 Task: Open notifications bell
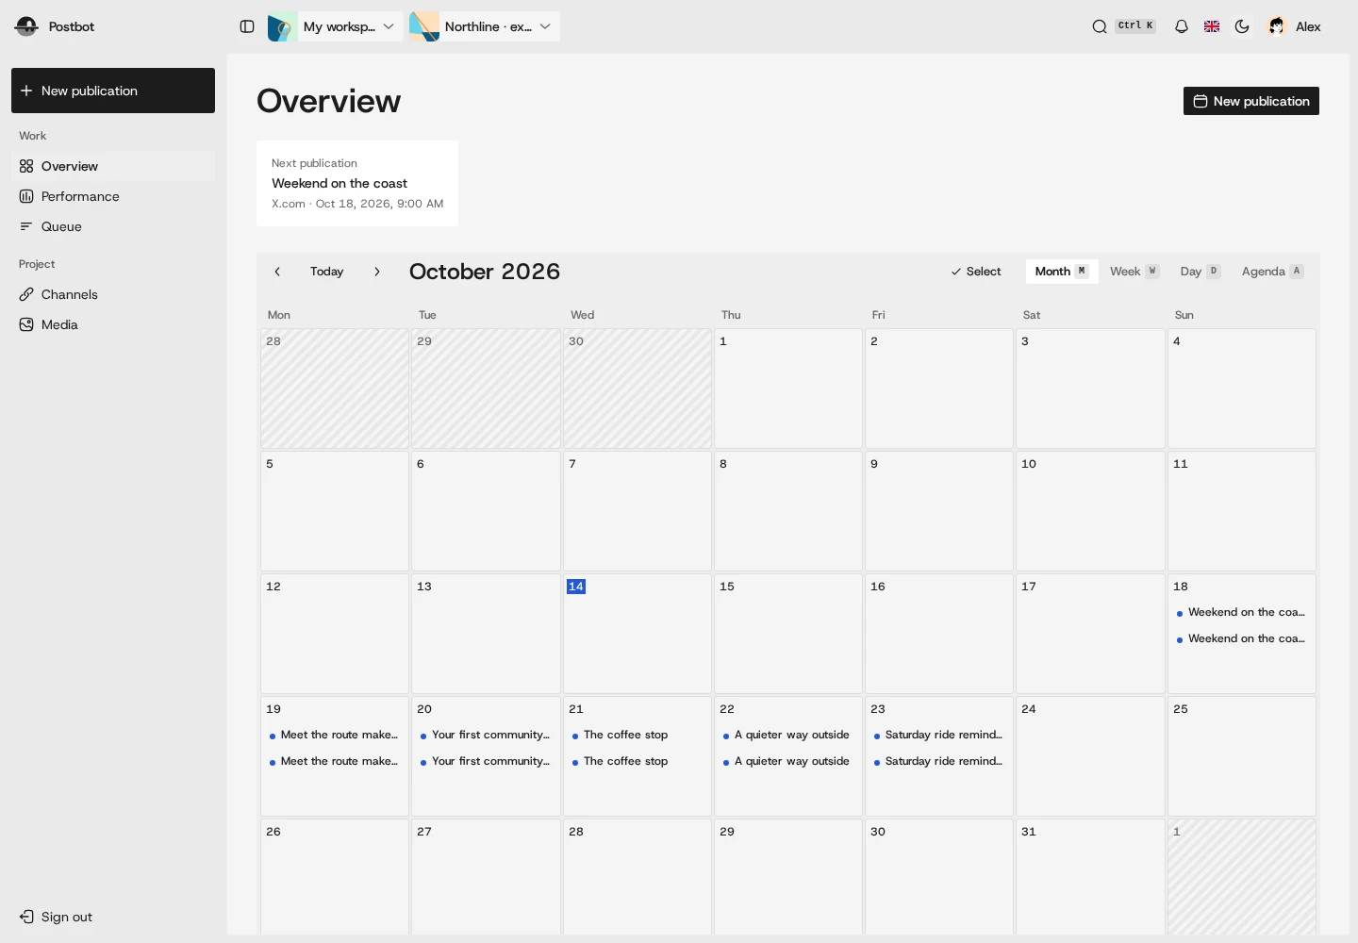pyautogui.click(x=1182, y=26)
